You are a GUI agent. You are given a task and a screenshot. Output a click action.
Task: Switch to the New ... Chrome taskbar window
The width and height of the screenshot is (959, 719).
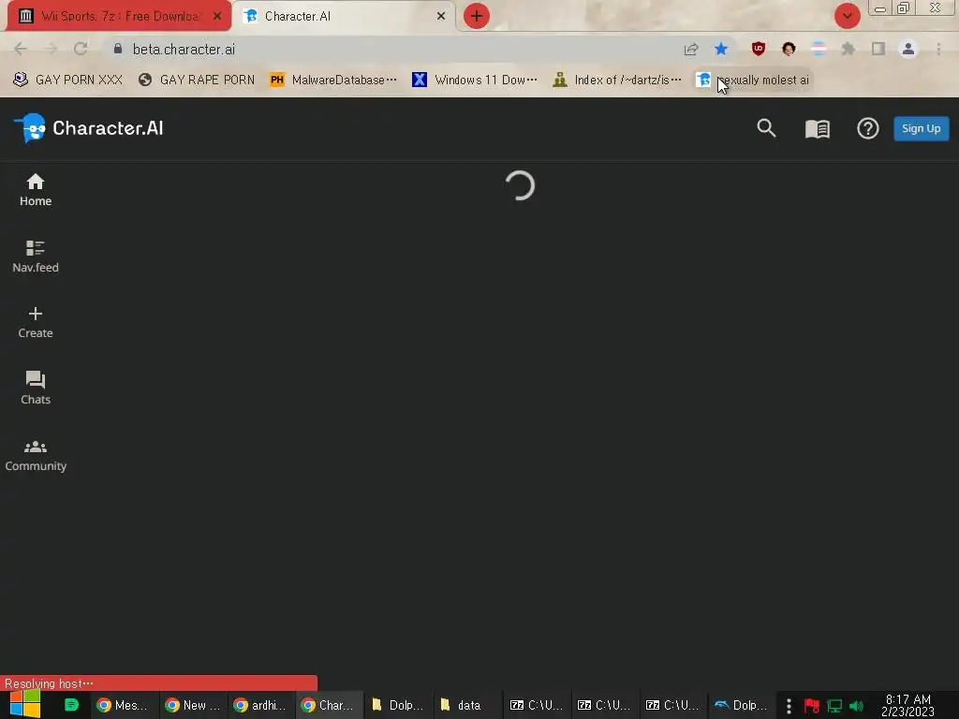pyautogui.click(x=192, y=705)
